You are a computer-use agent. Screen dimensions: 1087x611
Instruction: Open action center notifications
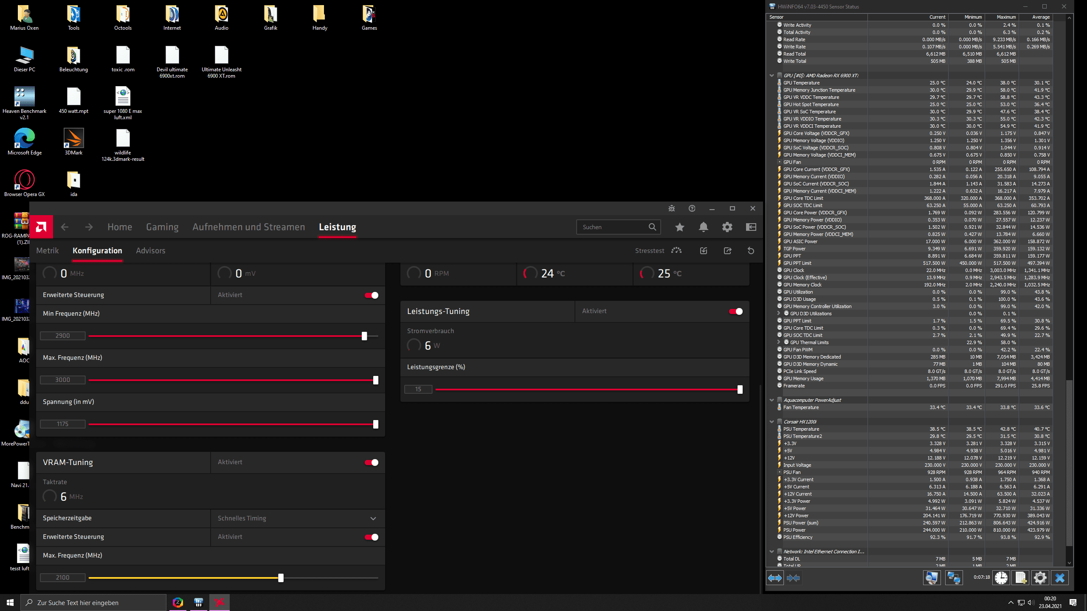pos(1073,603)
